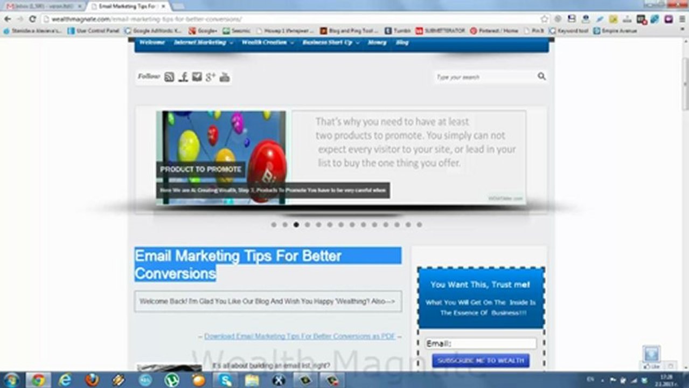
Task: Open the Chrome menu icon
Action: (x=681, y=19)
